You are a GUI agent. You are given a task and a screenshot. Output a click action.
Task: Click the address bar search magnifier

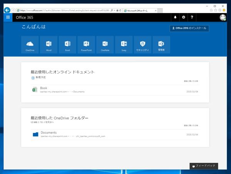112,10
